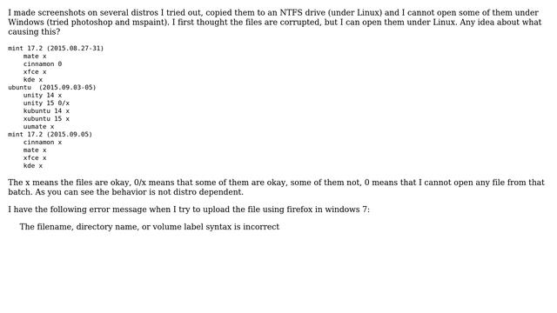Click the last 'kde x' line in code block
557x313 pixels.
pos(33,166)
